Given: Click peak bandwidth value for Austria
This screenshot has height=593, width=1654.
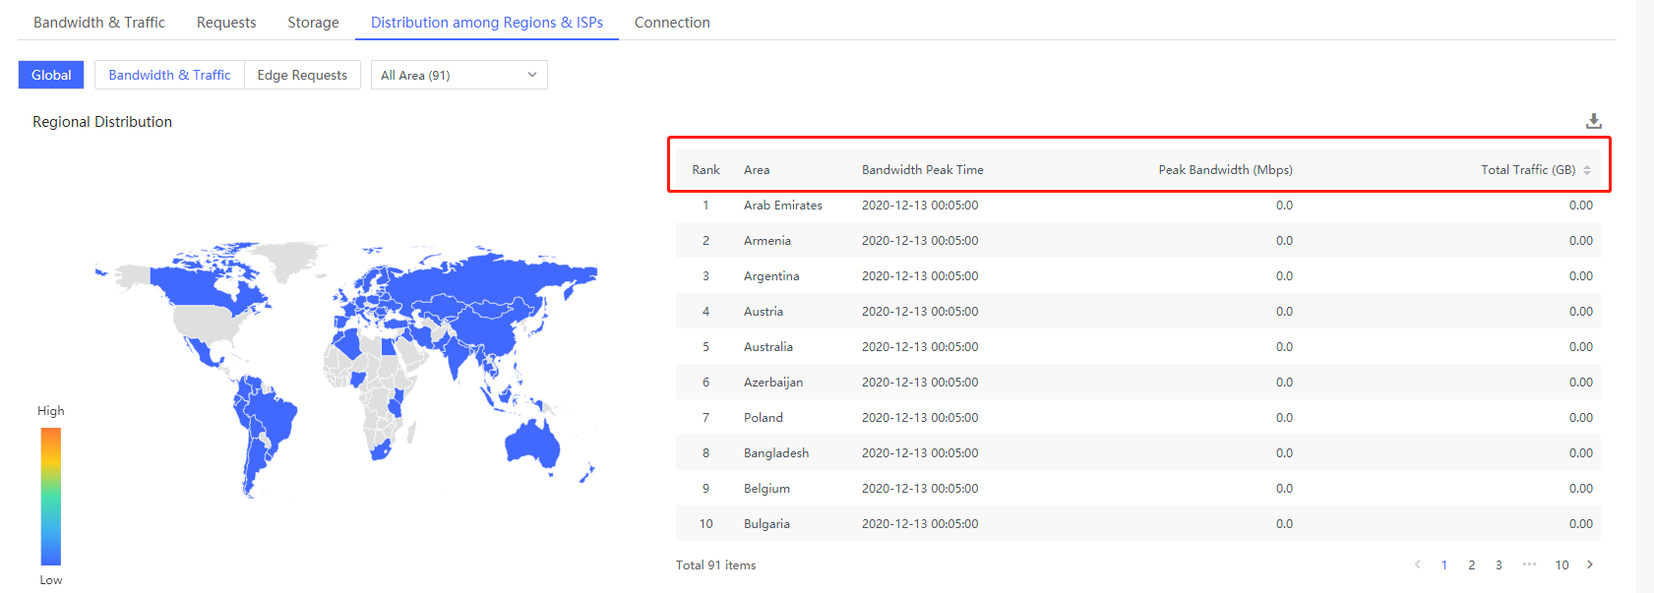Looking at the screenshot, I should 1284,312.
